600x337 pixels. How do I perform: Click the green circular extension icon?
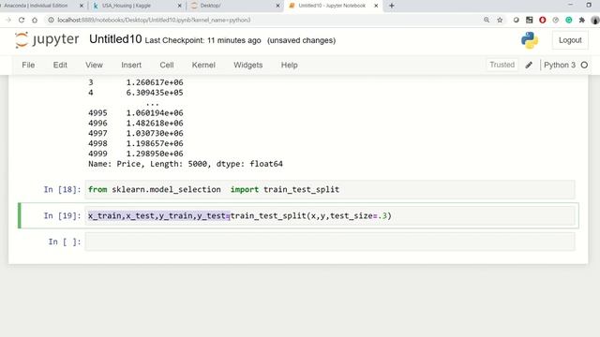point(569,20)
